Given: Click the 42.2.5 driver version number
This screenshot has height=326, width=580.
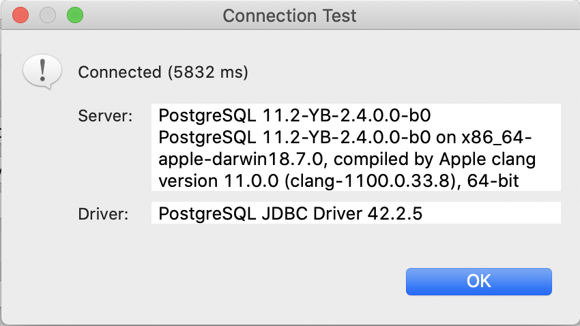Looking at the screenshot, I should (x=398, y=214).
